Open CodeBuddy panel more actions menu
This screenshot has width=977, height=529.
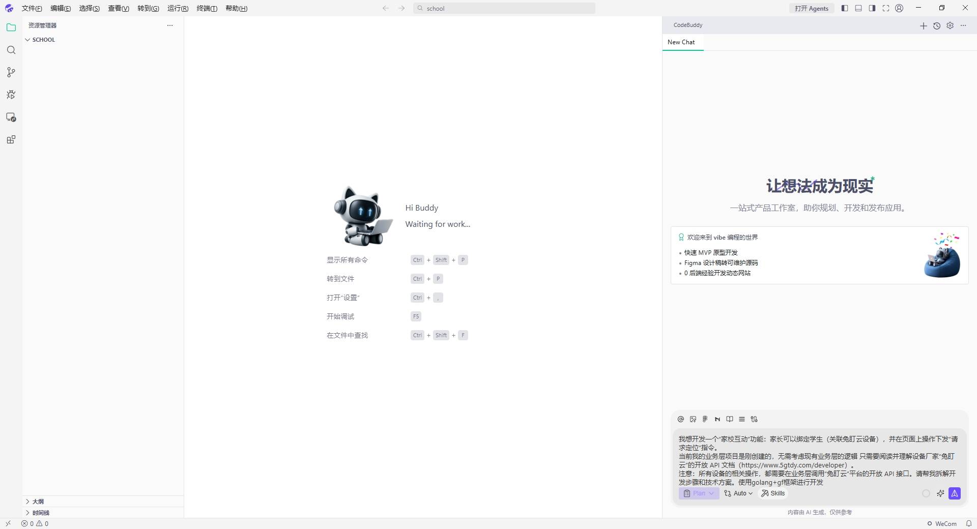click(963, 25)
